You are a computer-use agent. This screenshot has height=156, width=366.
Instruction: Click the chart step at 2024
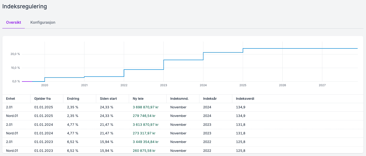coord(203,56)
